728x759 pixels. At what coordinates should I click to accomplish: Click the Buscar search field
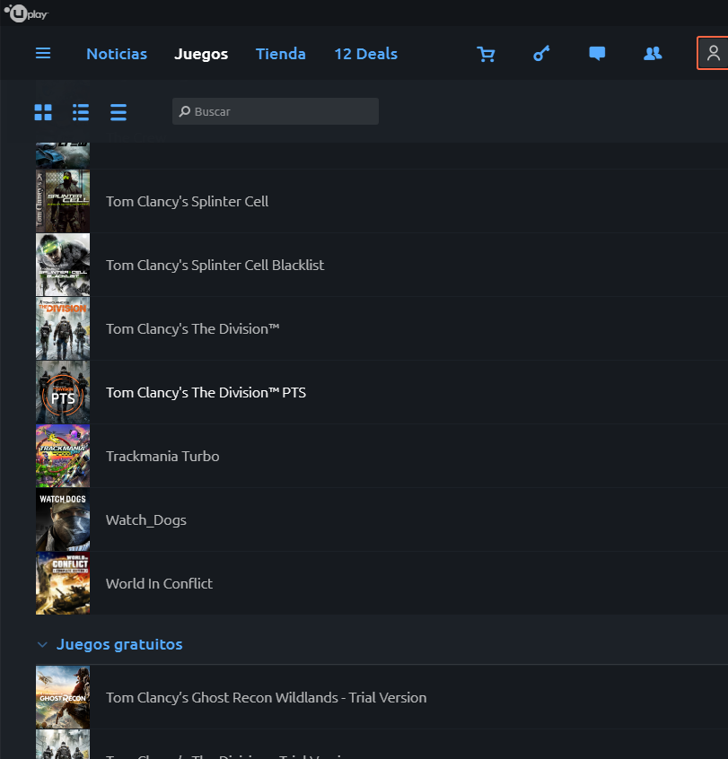pos(276,111)
